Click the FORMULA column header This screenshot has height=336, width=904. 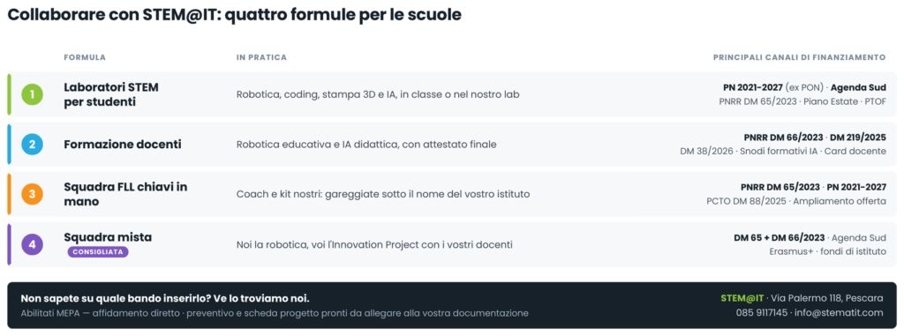tap(85, 57)
